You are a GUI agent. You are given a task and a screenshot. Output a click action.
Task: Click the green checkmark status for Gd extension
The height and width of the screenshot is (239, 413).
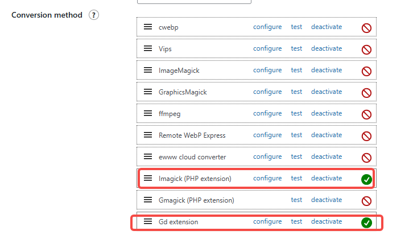pyautogui.click(x=366, y=222)
